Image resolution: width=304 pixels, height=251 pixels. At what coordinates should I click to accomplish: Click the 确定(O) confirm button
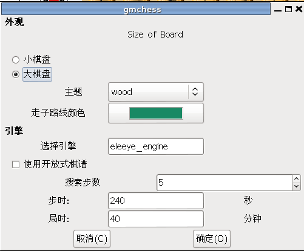coord(212,239)
